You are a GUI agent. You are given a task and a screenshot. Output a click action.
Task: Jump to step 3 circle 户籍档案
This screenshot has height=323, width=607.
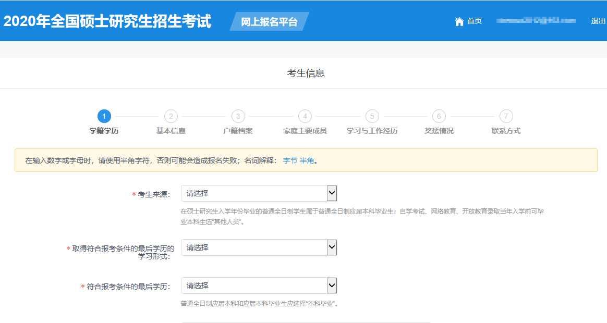tap(238, 116)
